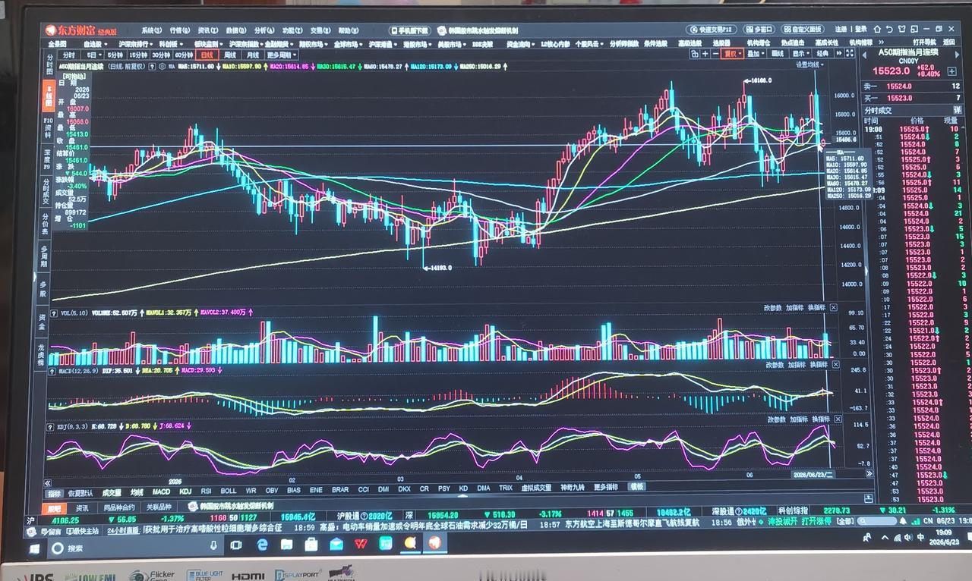The image size is (972, 581).
Task: Switch to the BOLL indicator tab
Action: [229, 491]
